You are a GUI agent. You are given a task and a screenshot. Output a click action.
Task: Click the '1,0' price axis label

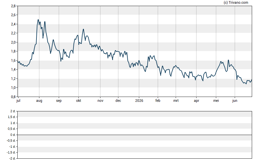(x=13, y=88)
